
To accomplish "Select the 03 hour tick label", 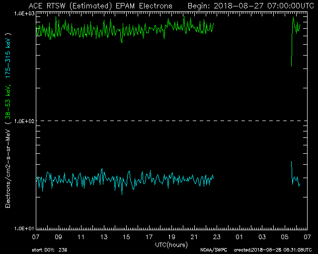I will pyautogui.click(x=262, y=237).
